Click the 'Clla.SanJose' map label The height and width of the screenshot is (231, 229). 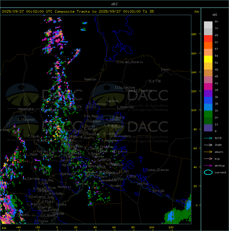(x=125, y=88)
